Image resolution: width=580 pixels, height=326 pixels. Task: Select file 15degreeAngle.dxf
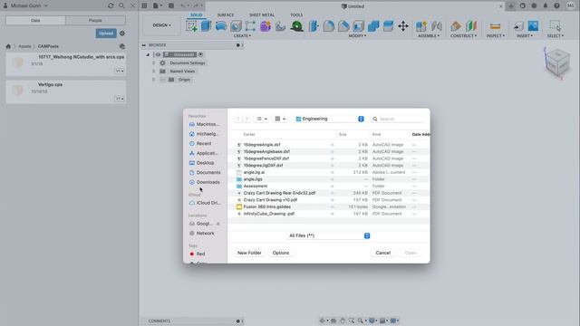(x=329, y=145)
